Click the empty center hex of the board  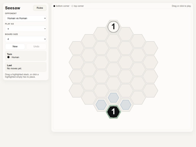point(113,69)
